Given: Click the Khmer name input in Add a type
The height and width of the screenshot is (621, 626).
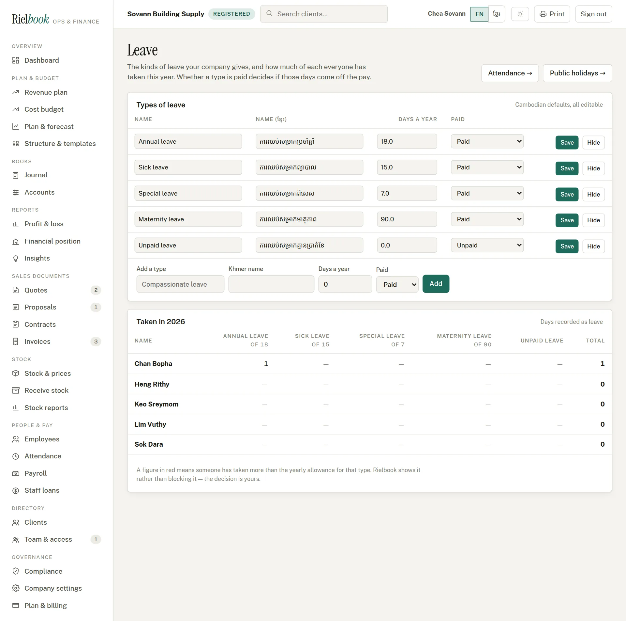Looking at the screenshot, I should point(271,284).
